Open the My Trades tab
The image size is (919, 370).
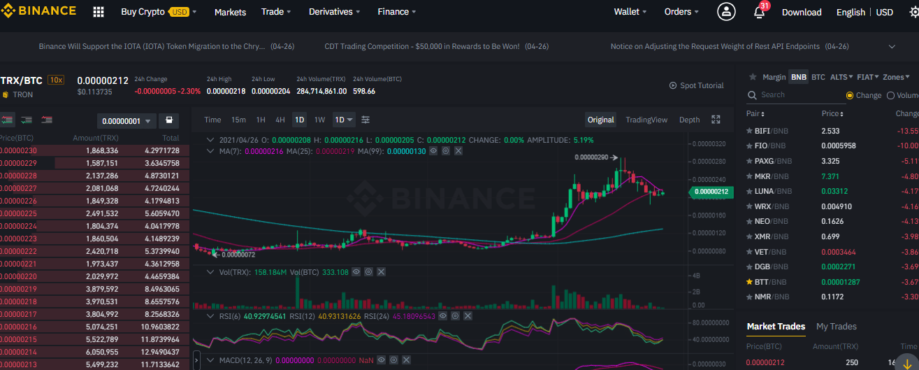click(836, 327)
